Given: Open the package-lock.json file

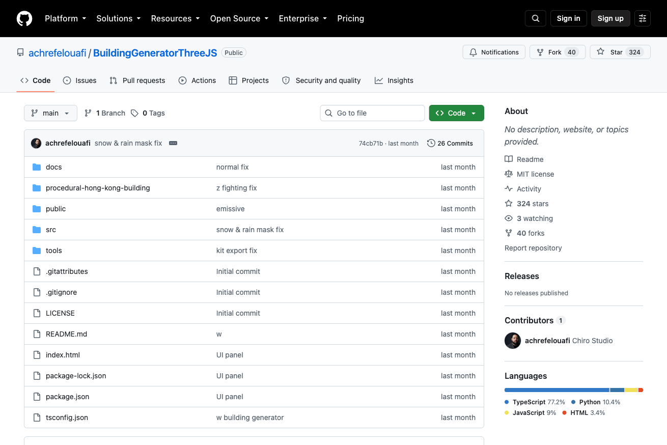Looking at the screenshot, I should pyautogui.click(x=76, y=376).
